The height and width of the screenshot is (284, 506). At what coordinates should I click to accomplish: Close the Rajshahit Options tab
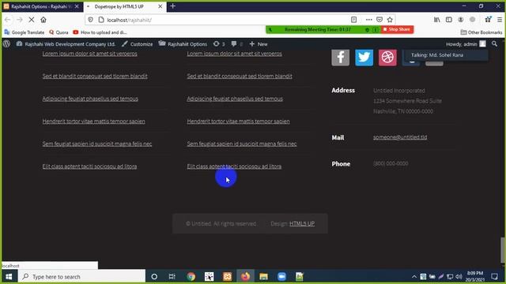coord(77,6)
